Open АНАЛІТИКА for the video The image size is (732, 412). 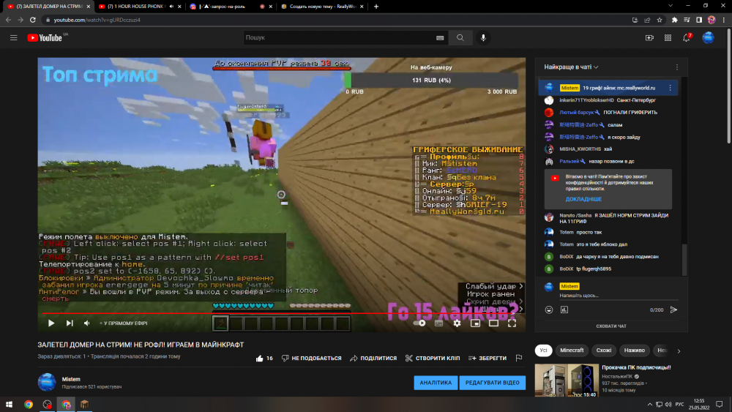[x=436, y=383]
